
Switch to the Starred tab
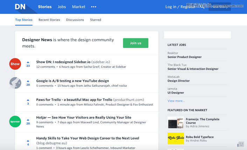(x=96, y=20)
